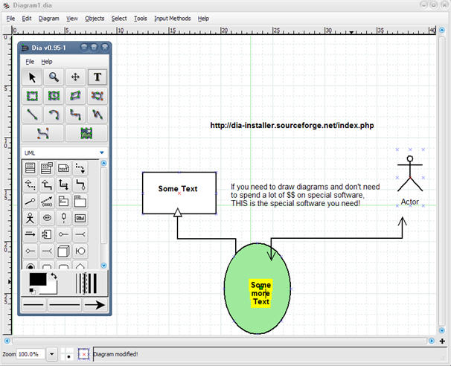The image size is (451, 366).
Task: Click the foreground black color swatch
Action: [x=38, y=279]
